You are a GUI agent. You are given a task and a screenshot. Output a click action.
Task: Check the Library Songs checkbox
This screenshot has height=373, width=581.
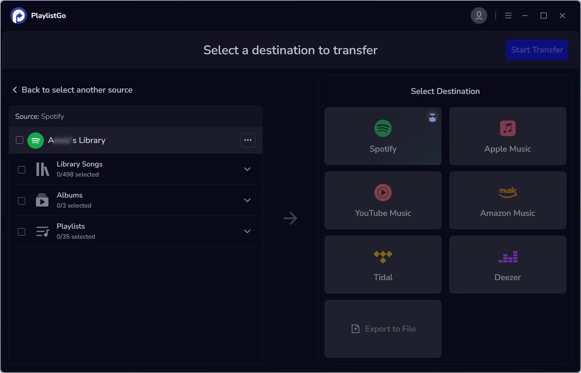pos(21,170)
